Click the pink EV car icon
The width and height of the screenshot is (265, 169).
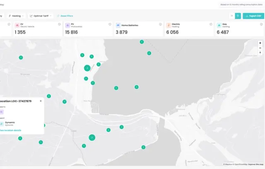(17, 25)
